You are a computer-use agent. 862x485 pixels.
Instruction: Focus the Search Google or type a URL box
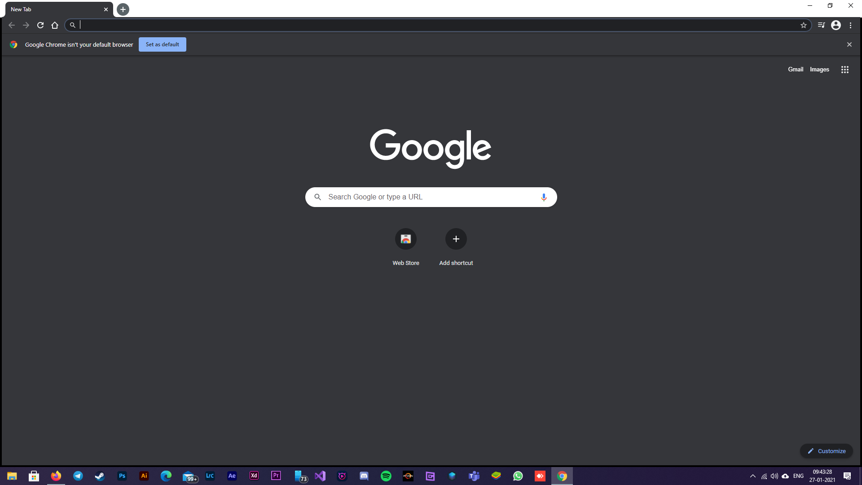coord(431,197)
